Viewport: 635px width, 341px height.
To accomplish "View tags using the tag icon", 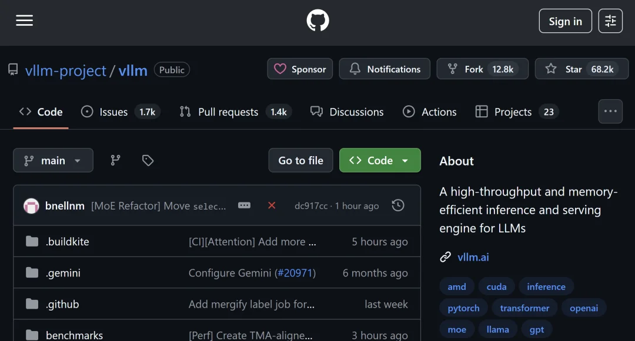I will coord(148,160).
